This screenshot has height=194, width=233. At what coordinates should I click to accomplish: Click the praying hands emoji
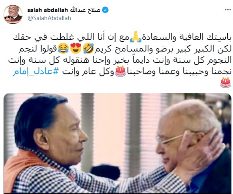(135, 37)
